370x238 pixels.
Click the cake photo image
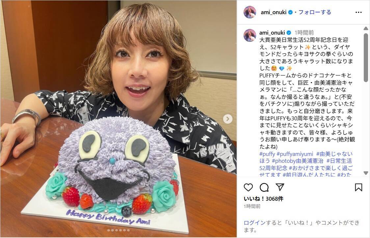(118, 119)
